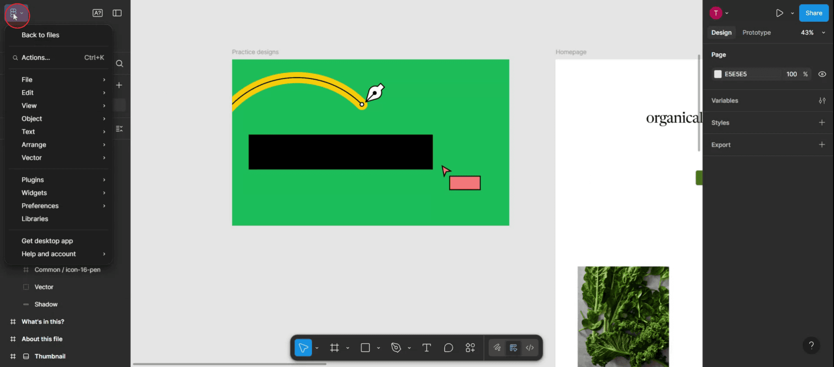Viewport: 834px width, 367px height.
Task: Select the Text tool
Action: click(426, 348)
